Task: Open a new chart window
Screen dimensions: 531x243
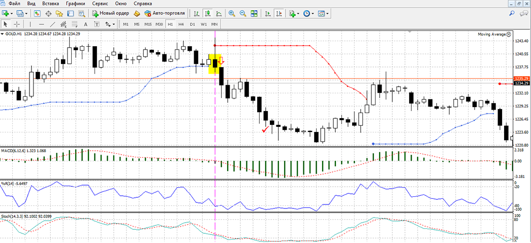Action: pyautogui.click(x=6, y=14)
